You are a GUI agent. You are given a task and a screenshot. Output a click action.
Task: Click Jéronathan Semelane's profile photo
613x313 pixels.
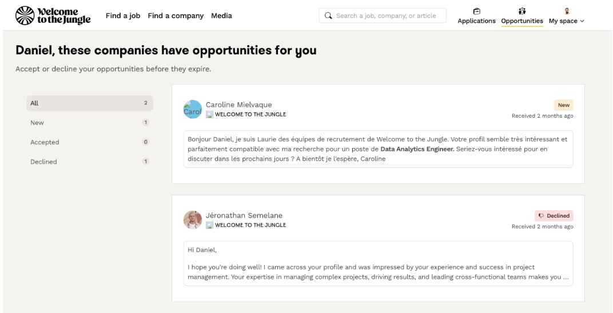click(x=193, y=220)
